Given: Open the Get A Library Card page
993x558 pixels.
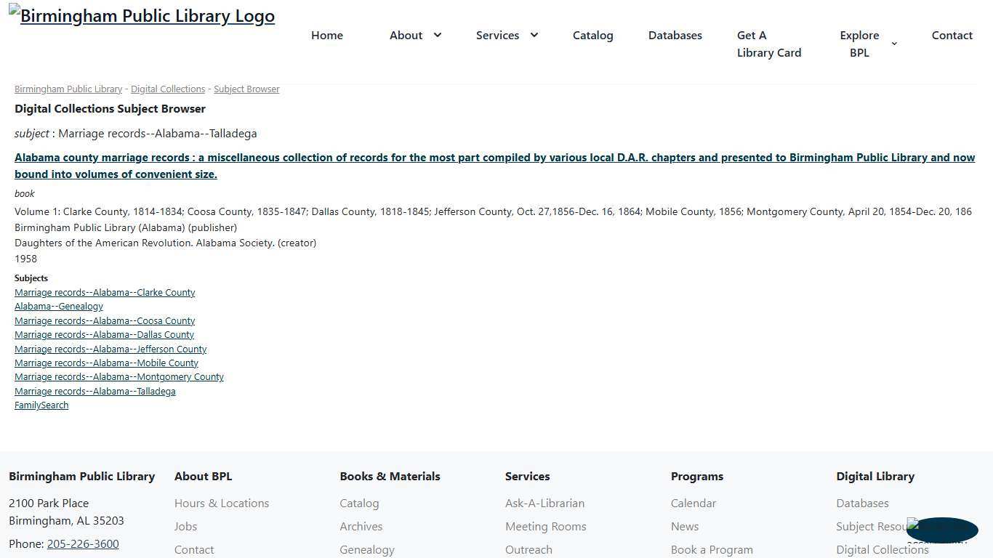Looking at the screenshot, I should coord(768,44).
